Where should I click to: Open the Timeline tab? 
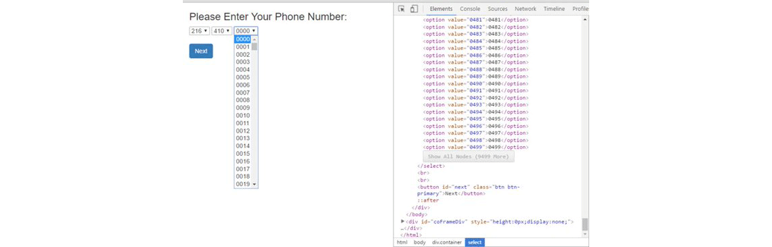pos(555,9)
